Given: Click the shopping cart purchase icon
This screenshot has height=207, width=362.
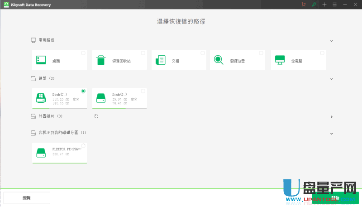Looking at the screenshot, I should [303, 5].
